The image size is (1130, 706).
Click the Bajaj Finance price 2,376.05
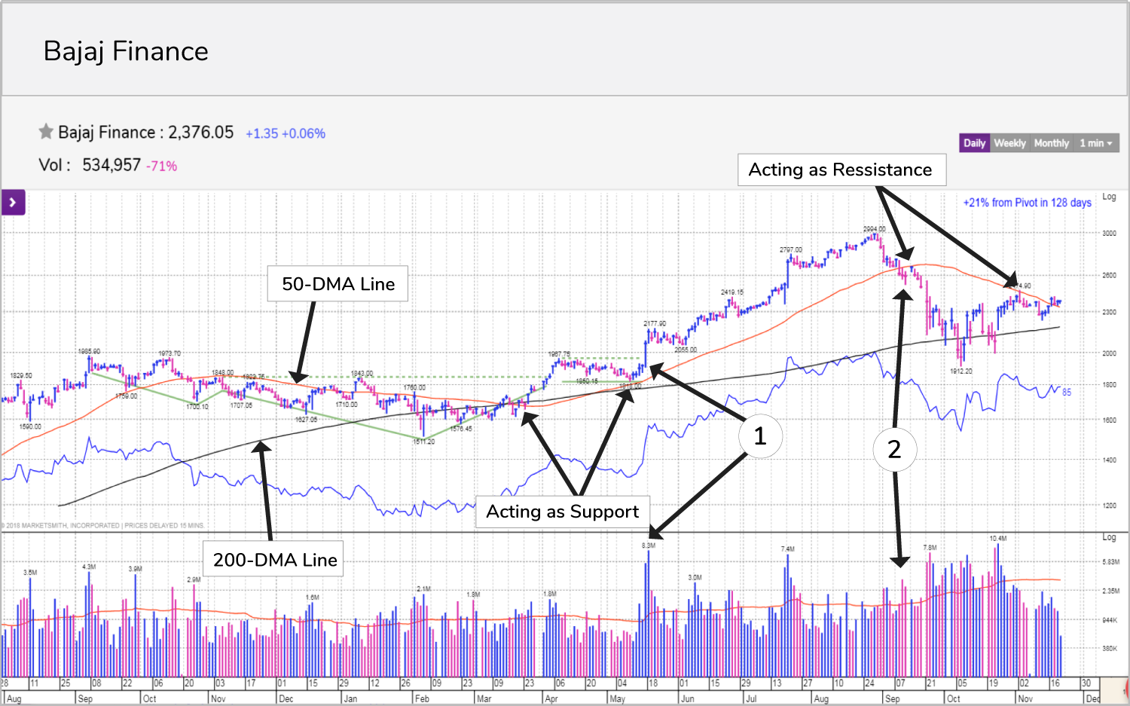(x=200, y=133)
